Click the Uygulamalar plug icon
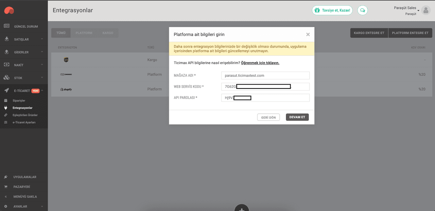Viewport: 435px width, 211px height. point(5,177)
